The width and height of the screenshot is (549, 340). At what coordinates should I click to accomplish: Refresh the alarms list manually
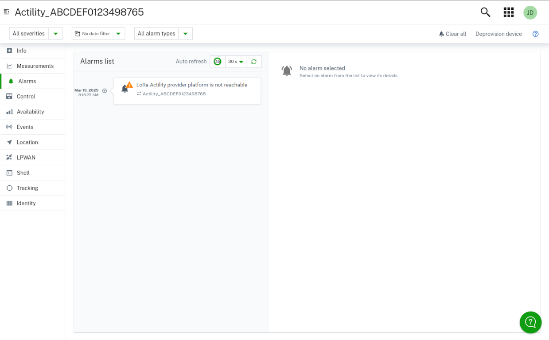[253, 61]
